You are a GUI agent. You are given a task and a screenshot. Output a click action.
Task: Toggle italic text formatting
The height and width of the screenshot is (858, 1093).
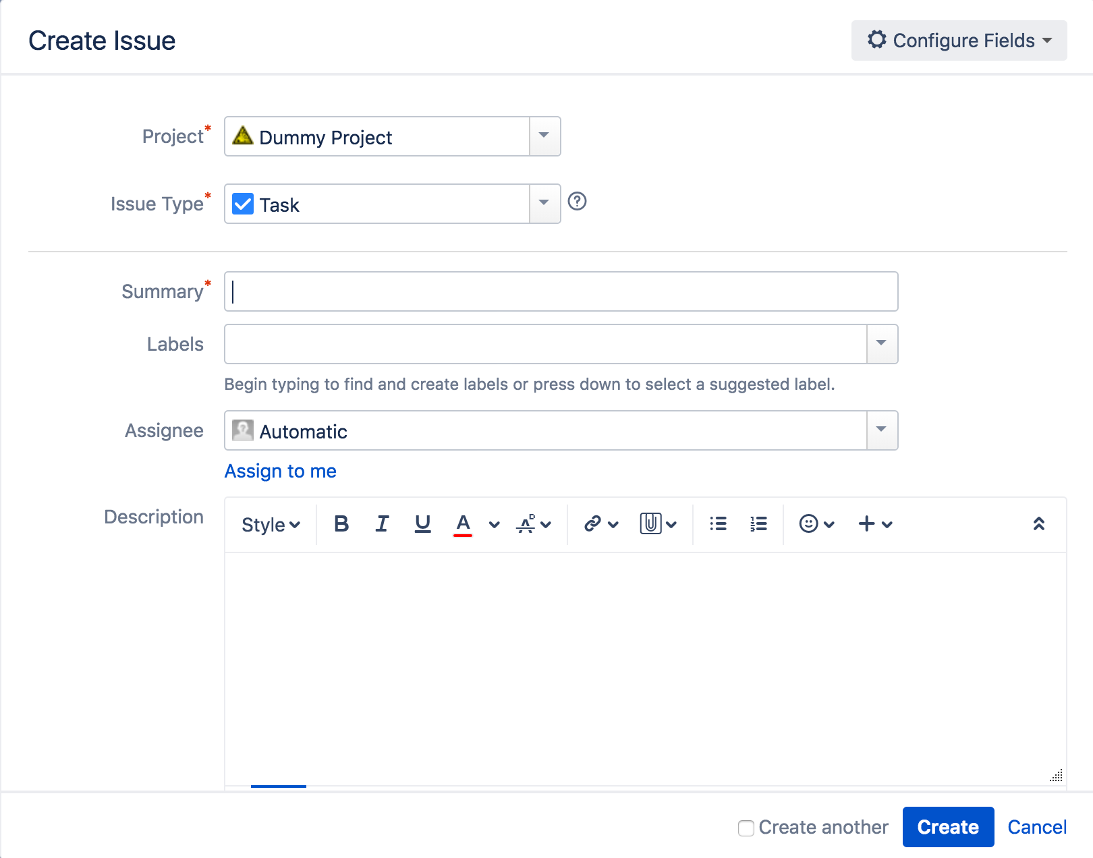point(382,524)
